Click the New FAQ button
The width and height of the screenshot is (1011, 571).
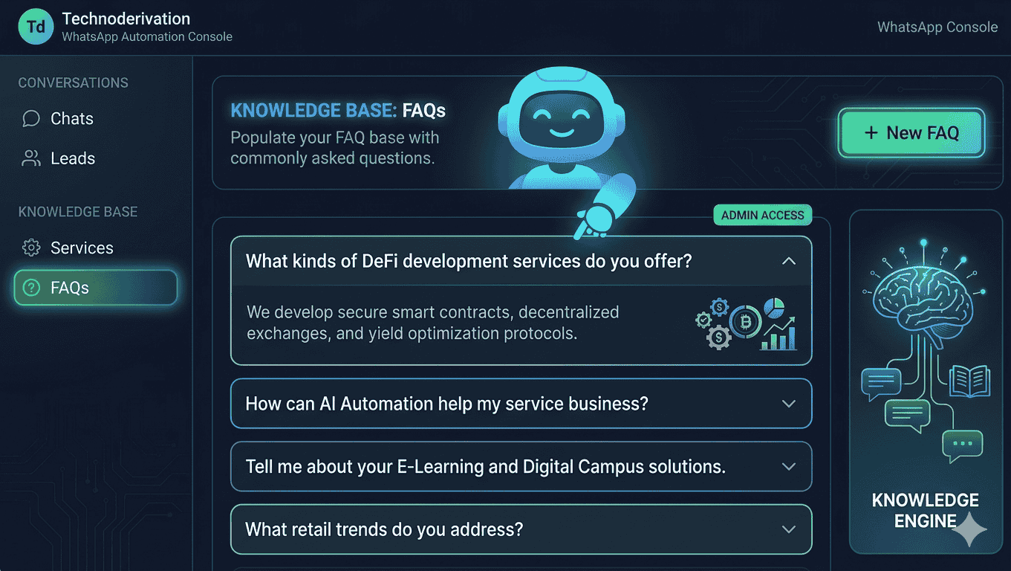point(911,132)
